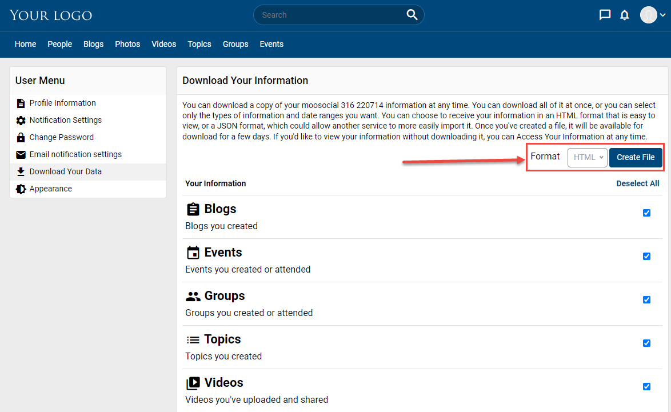Click the search magnifier icon
This screenshot has width=671, height=412.
(x=412, y=15)
